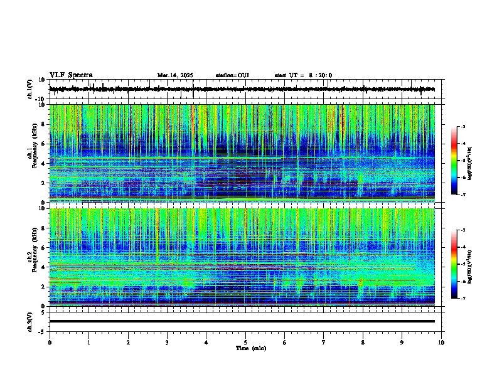Screen dimensions: 497x384
Task: Click time axis tick label "2"
Action: (128, 343)
